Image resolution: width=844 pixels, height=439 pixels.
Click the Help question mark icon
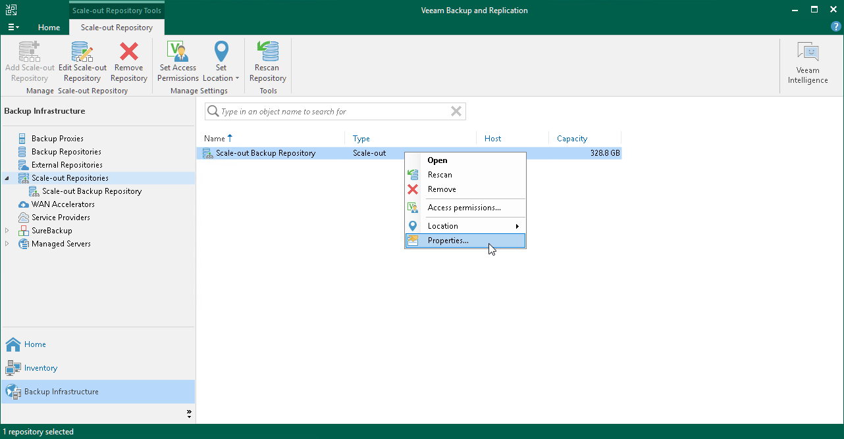coord(835,26)
